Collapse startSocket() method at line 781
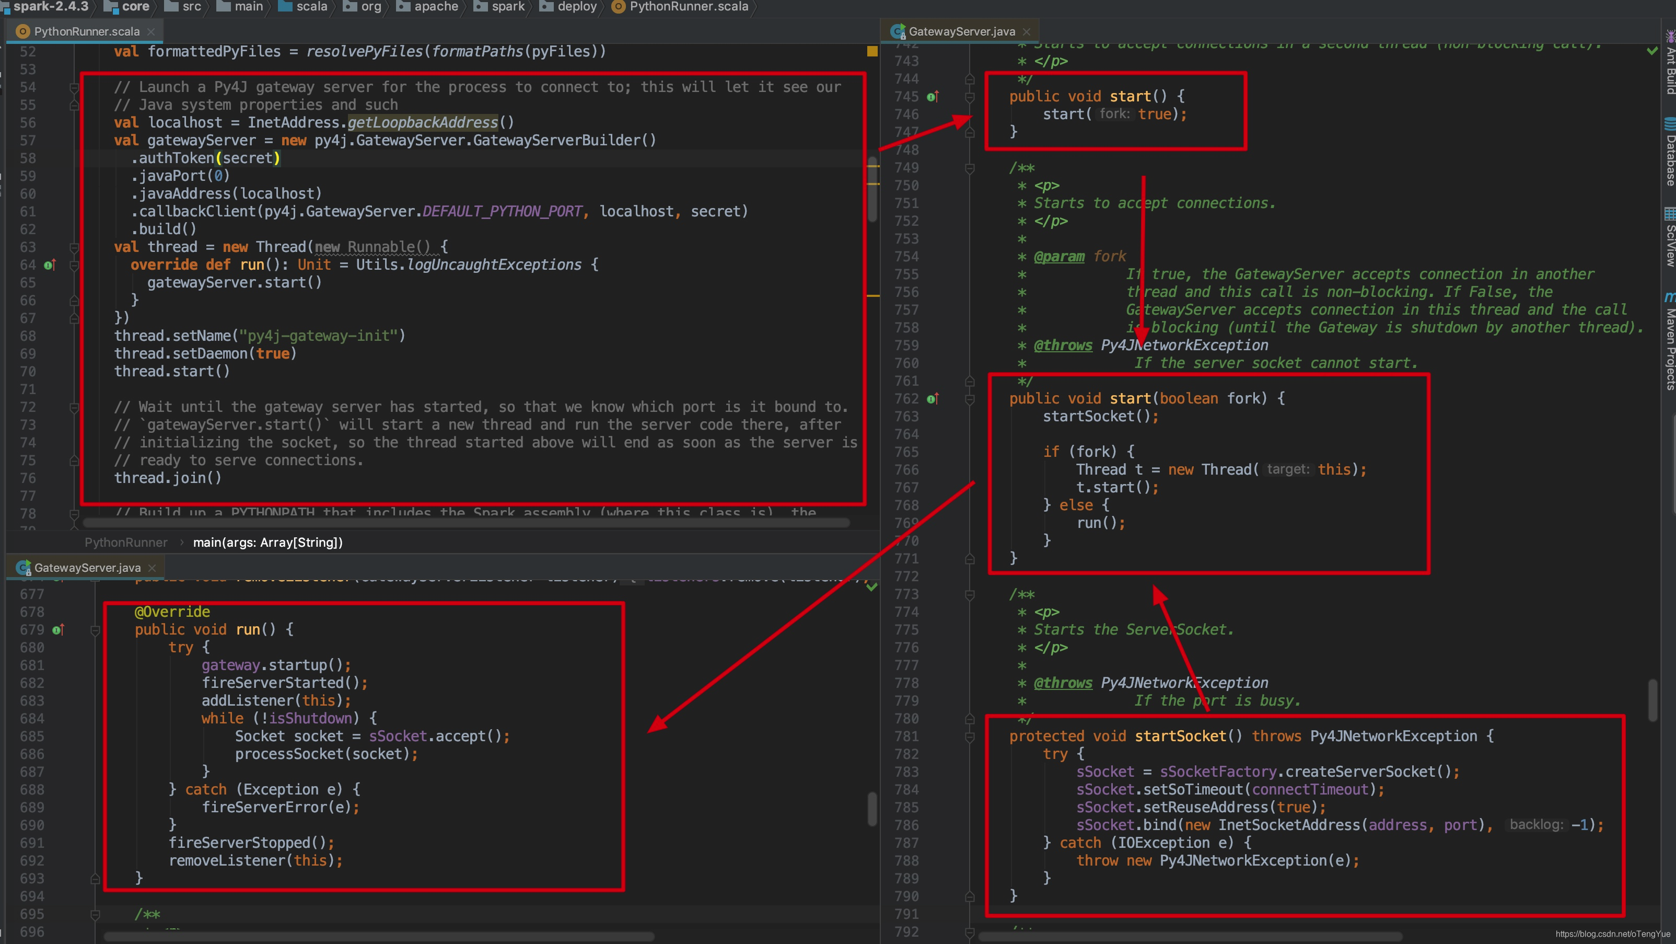 click(x=970, y=736)
